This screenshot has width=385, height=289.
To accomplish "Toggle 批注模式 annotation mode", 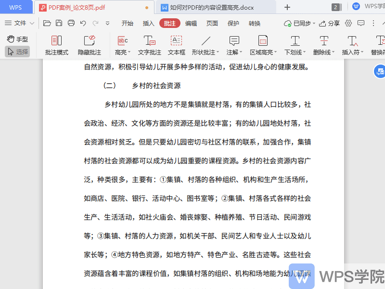I will click(57, 45).
